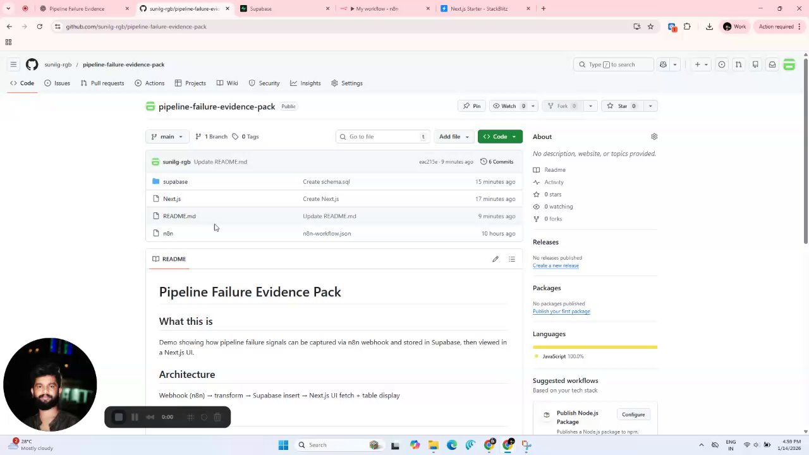Image resolution: width=809 pixels, height=455 pixels.
Task: Open the sunilg-rgb owner breadcrumb link
Action: click(58, 64)
